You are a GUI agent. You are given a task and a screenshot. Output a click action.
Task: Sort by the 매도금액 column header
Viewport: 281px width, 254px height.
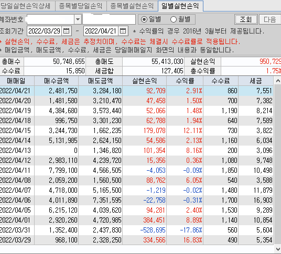click(x=100, y=81)
